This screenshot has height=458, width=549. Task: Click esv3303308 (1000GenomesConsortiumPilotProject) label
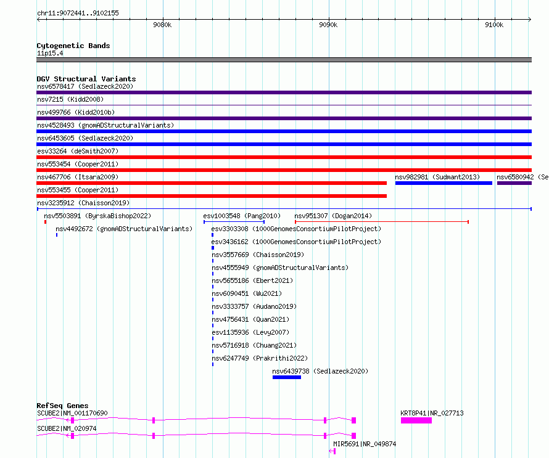pos(296,229)
